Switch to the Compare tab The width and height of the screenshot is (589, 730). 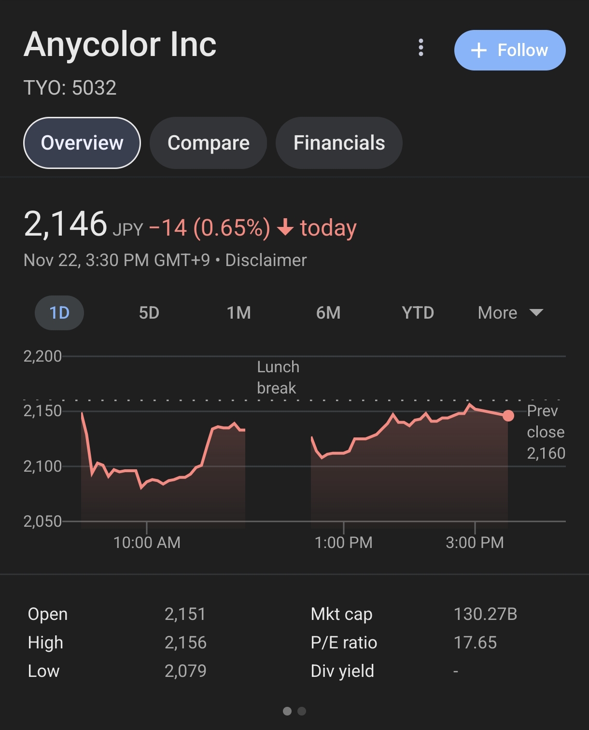point(208,143)
